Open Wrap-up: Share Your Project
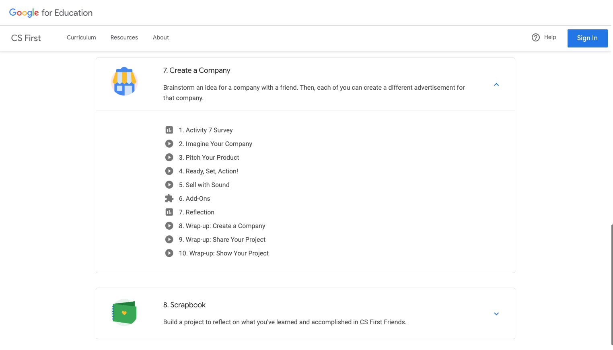Image resolution: width=613 pixels, height=350 pixels. point(223,239)
